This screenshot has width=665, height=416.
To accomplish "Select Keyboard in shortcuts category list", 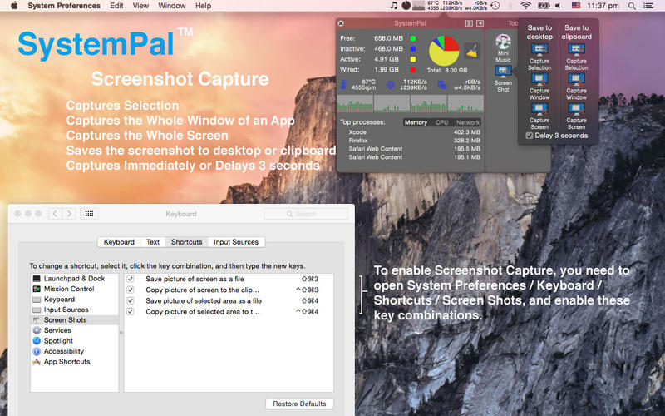I will [x=74, y=300].
